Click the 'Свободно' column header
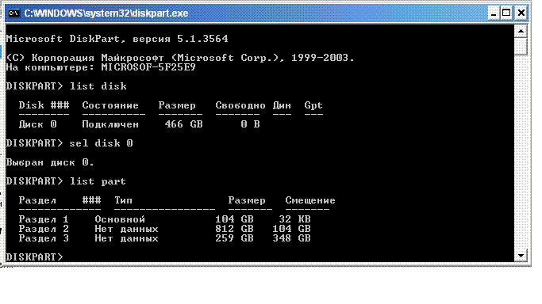Image resolution: width=542 pixels, height=304 pixels. click(240, 105)
